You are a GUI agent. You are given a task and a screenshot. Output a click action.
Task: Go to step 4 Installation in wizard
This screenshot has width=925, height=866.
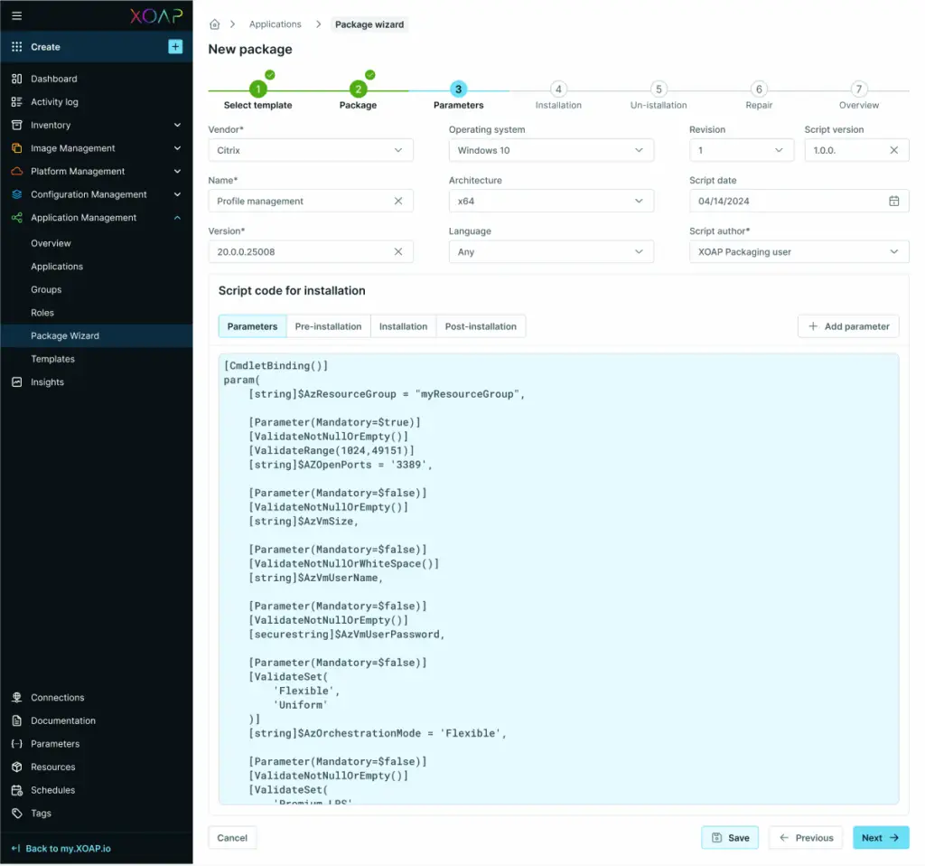click(x=558, y=89)
